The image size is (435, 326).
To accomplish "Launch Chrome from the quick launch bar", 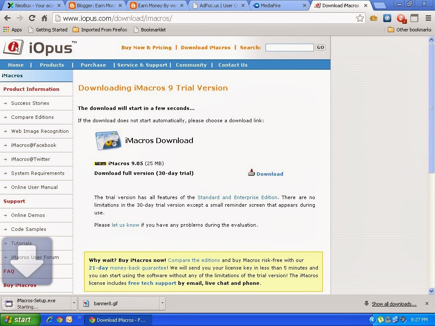I will pyautogui.click(x=59, y=320).
